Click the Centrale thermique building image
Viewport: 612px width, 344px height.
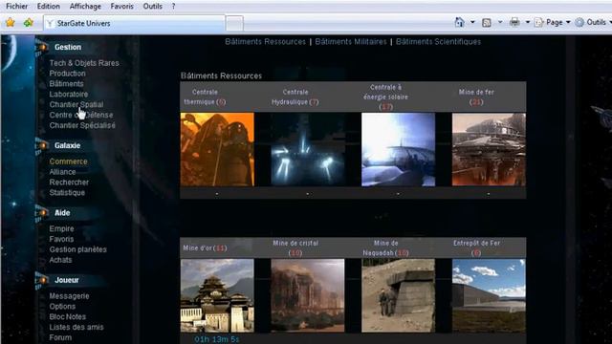[217, 149]
